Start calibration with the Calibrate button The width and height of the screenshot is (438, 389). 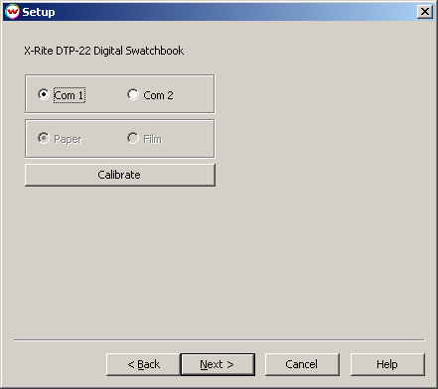[120, 175]
